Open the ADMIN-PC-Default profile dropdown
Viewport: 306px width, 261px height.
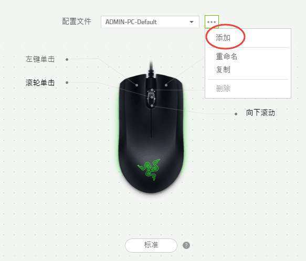point(150,22)
